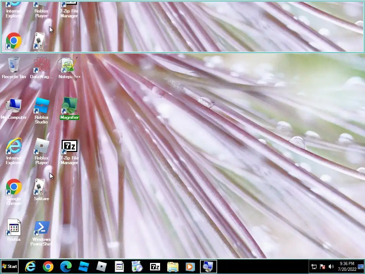This screenshot has height=274, width=365.
Task: Select the Solitare labeled desktop shortcut
Action: point(41,190)
